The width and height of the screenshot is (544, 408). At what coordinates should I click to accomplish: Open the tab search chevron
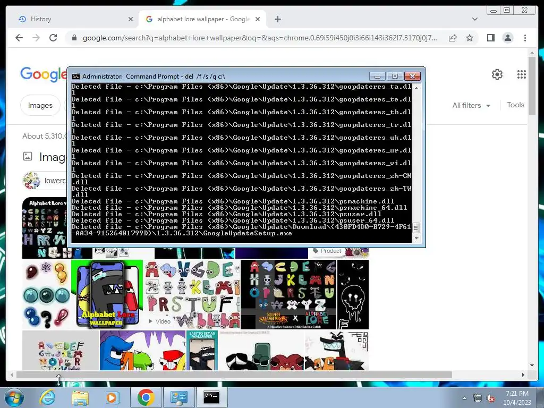coord(475,19)
